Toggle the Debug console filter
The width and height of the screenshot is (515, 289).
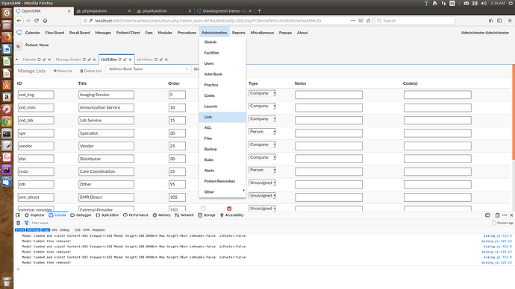click(x=65, y=230)
